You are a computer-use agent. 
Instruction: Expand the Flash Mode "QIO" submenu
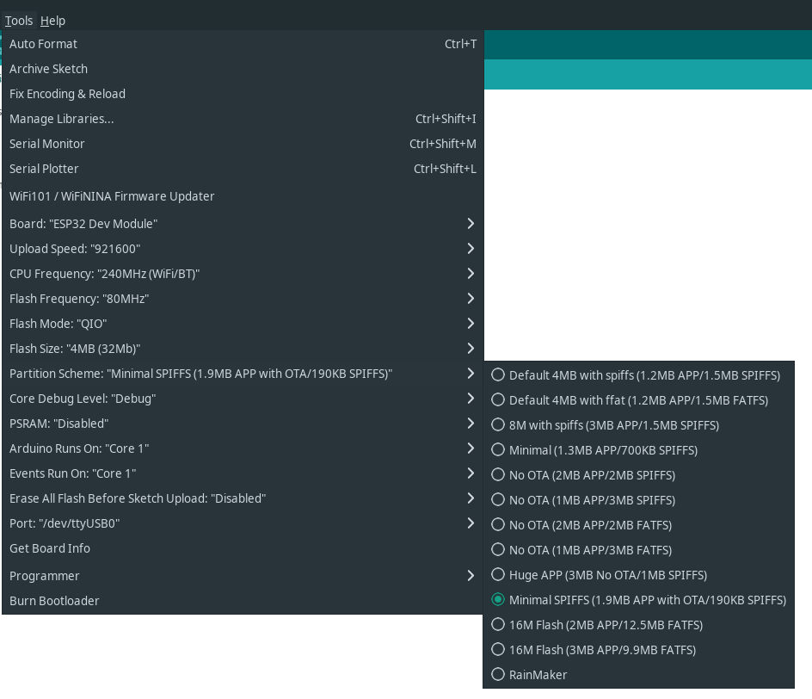(x=243, y=324)
